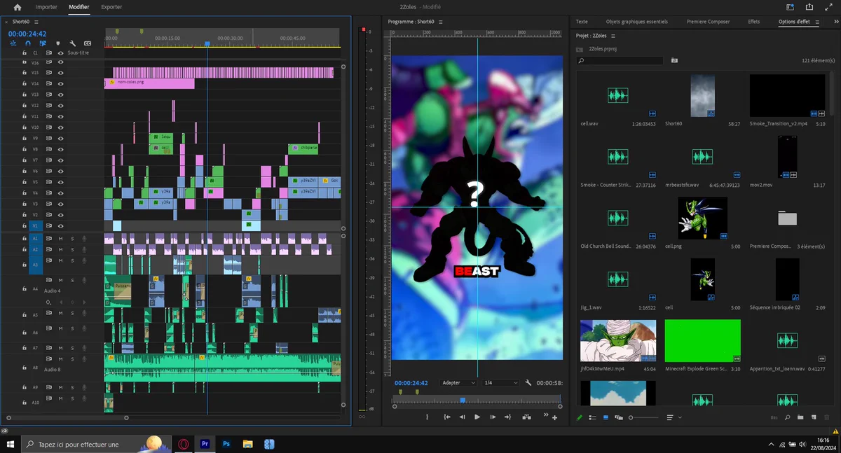This screenshot has width=841, height=453.
Task: Mute audio track A1
Action: [x=61, y=239]
